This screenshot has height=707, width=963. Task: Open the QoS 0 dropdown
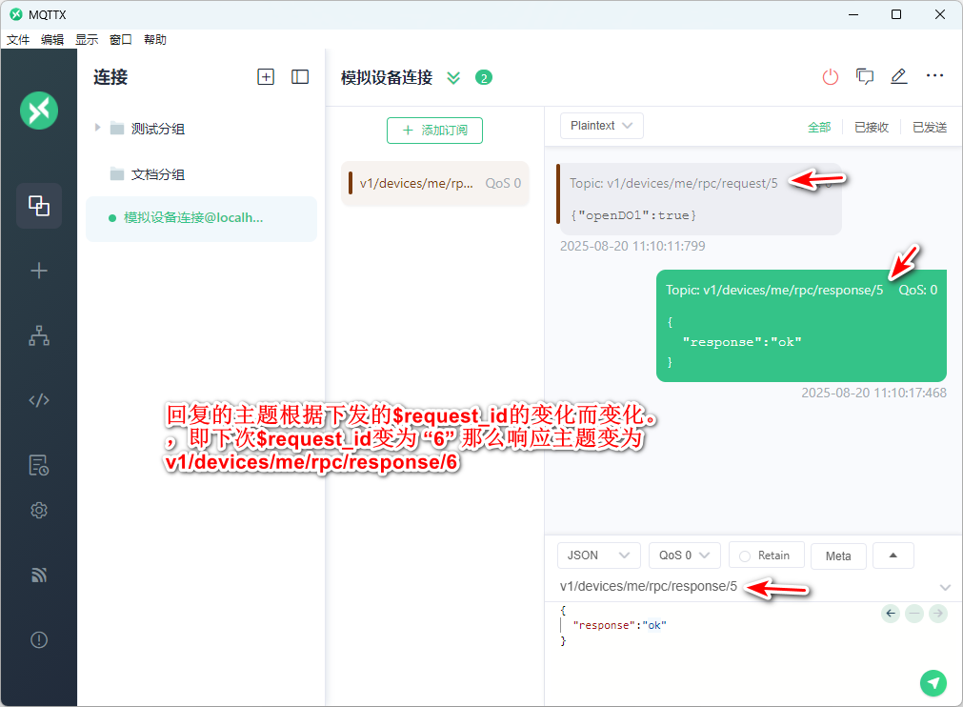click(x=684, y=555)
